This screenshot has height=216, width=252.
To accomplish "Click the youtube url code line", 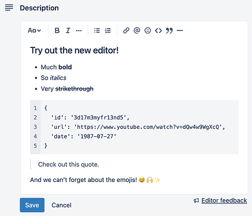I will (x=138, y=127).
